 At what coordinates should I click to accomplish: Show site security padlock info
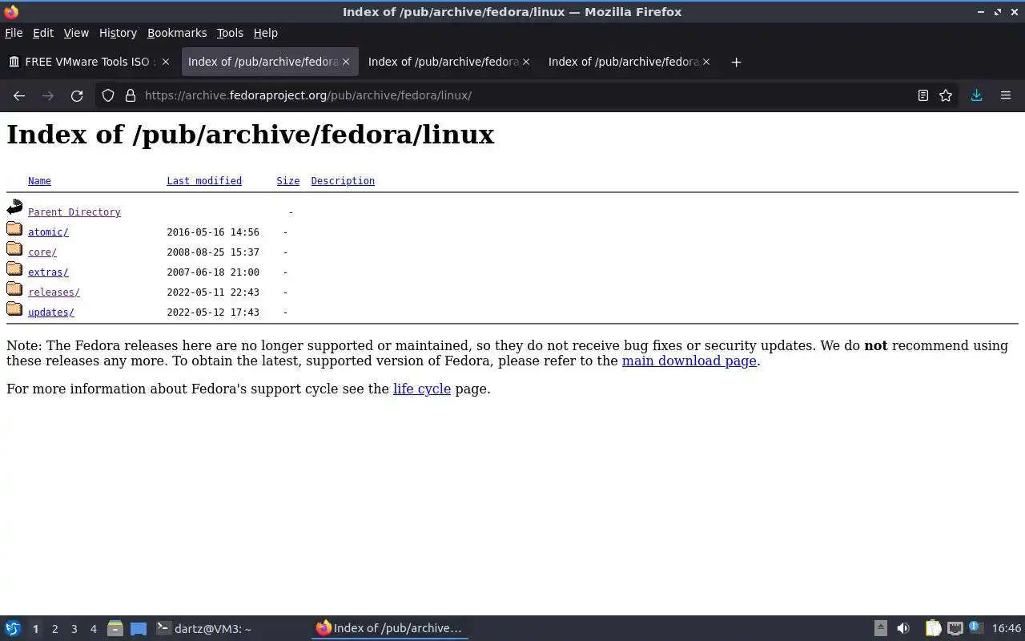(131, 95)
